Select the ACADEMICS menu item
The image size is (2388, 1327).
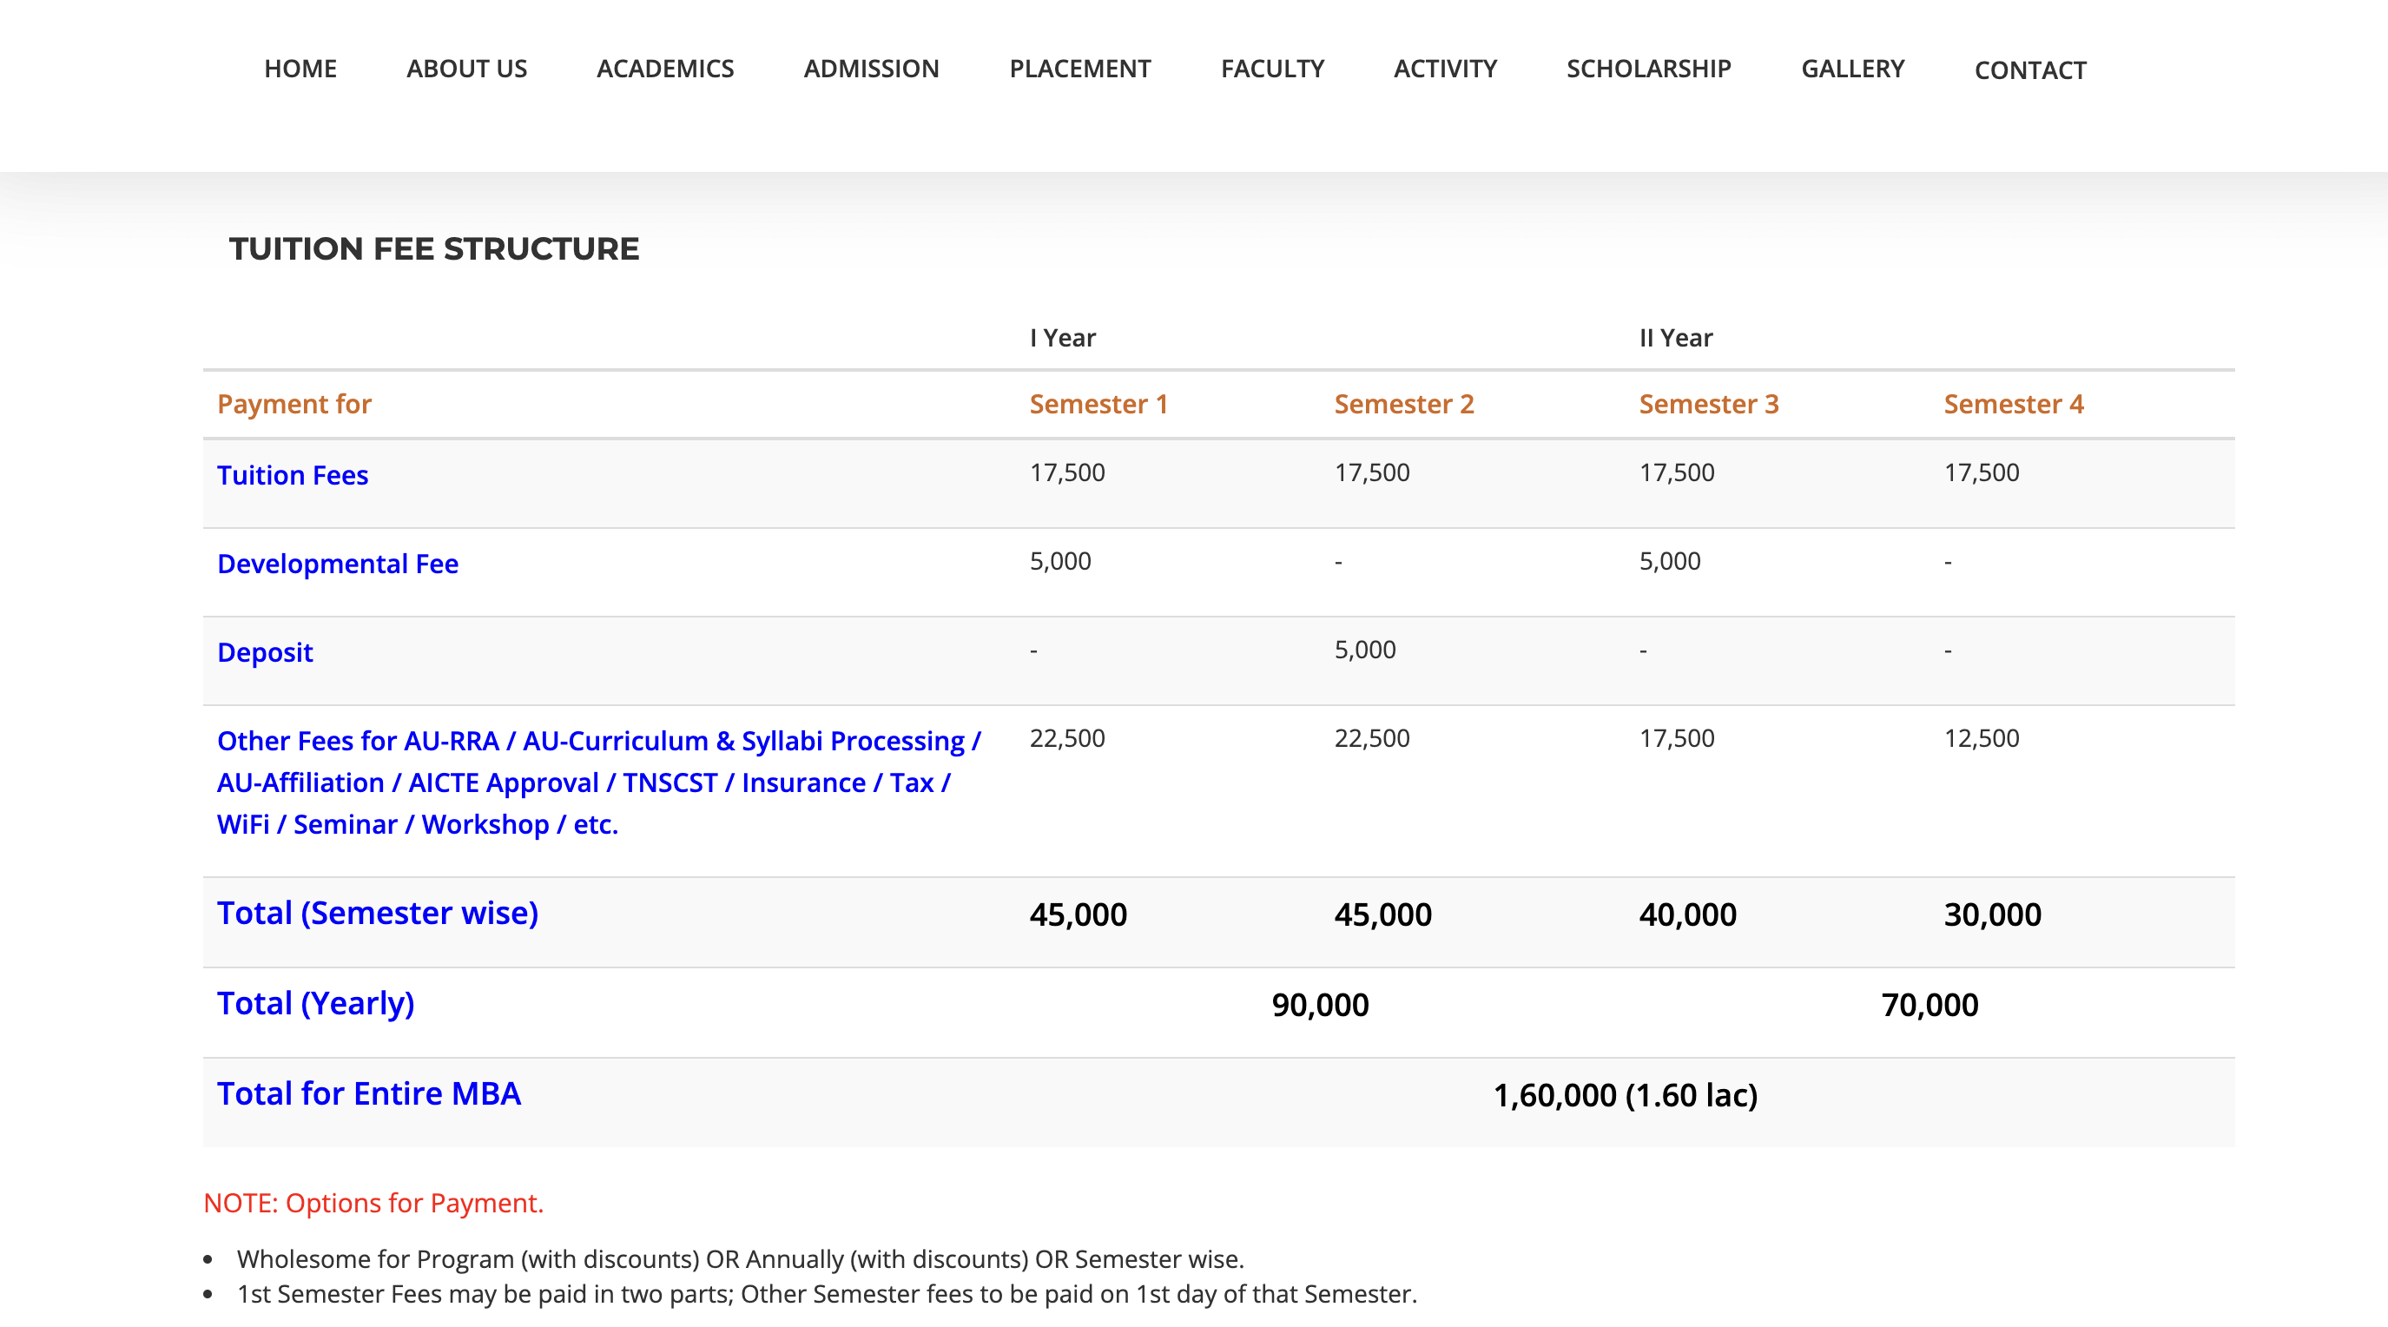pyautogui.click(x=664, y=69)
